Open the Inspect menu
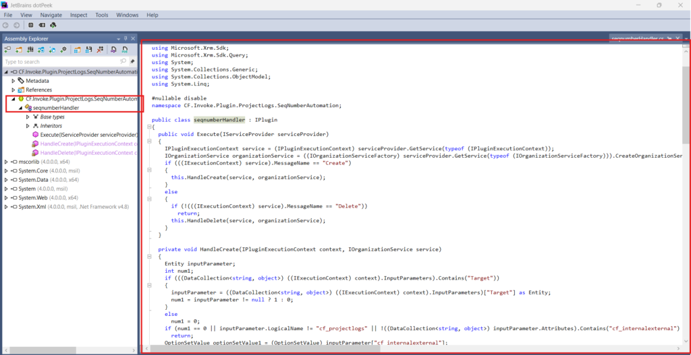 (78, 14)
